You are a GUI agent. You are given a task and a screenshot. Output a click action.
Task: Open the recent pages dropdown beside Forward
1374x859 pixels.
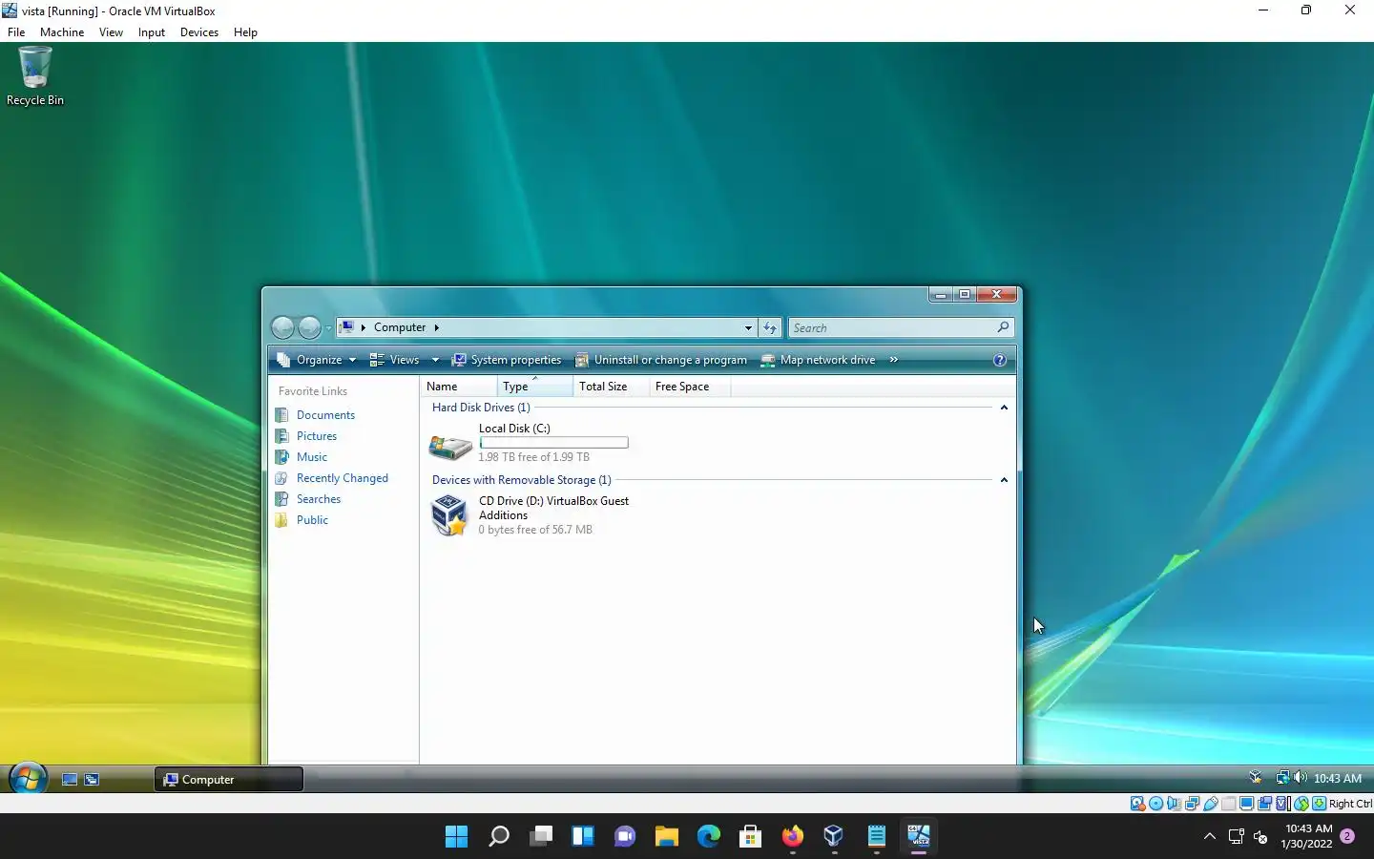click(x=328, y=327)
